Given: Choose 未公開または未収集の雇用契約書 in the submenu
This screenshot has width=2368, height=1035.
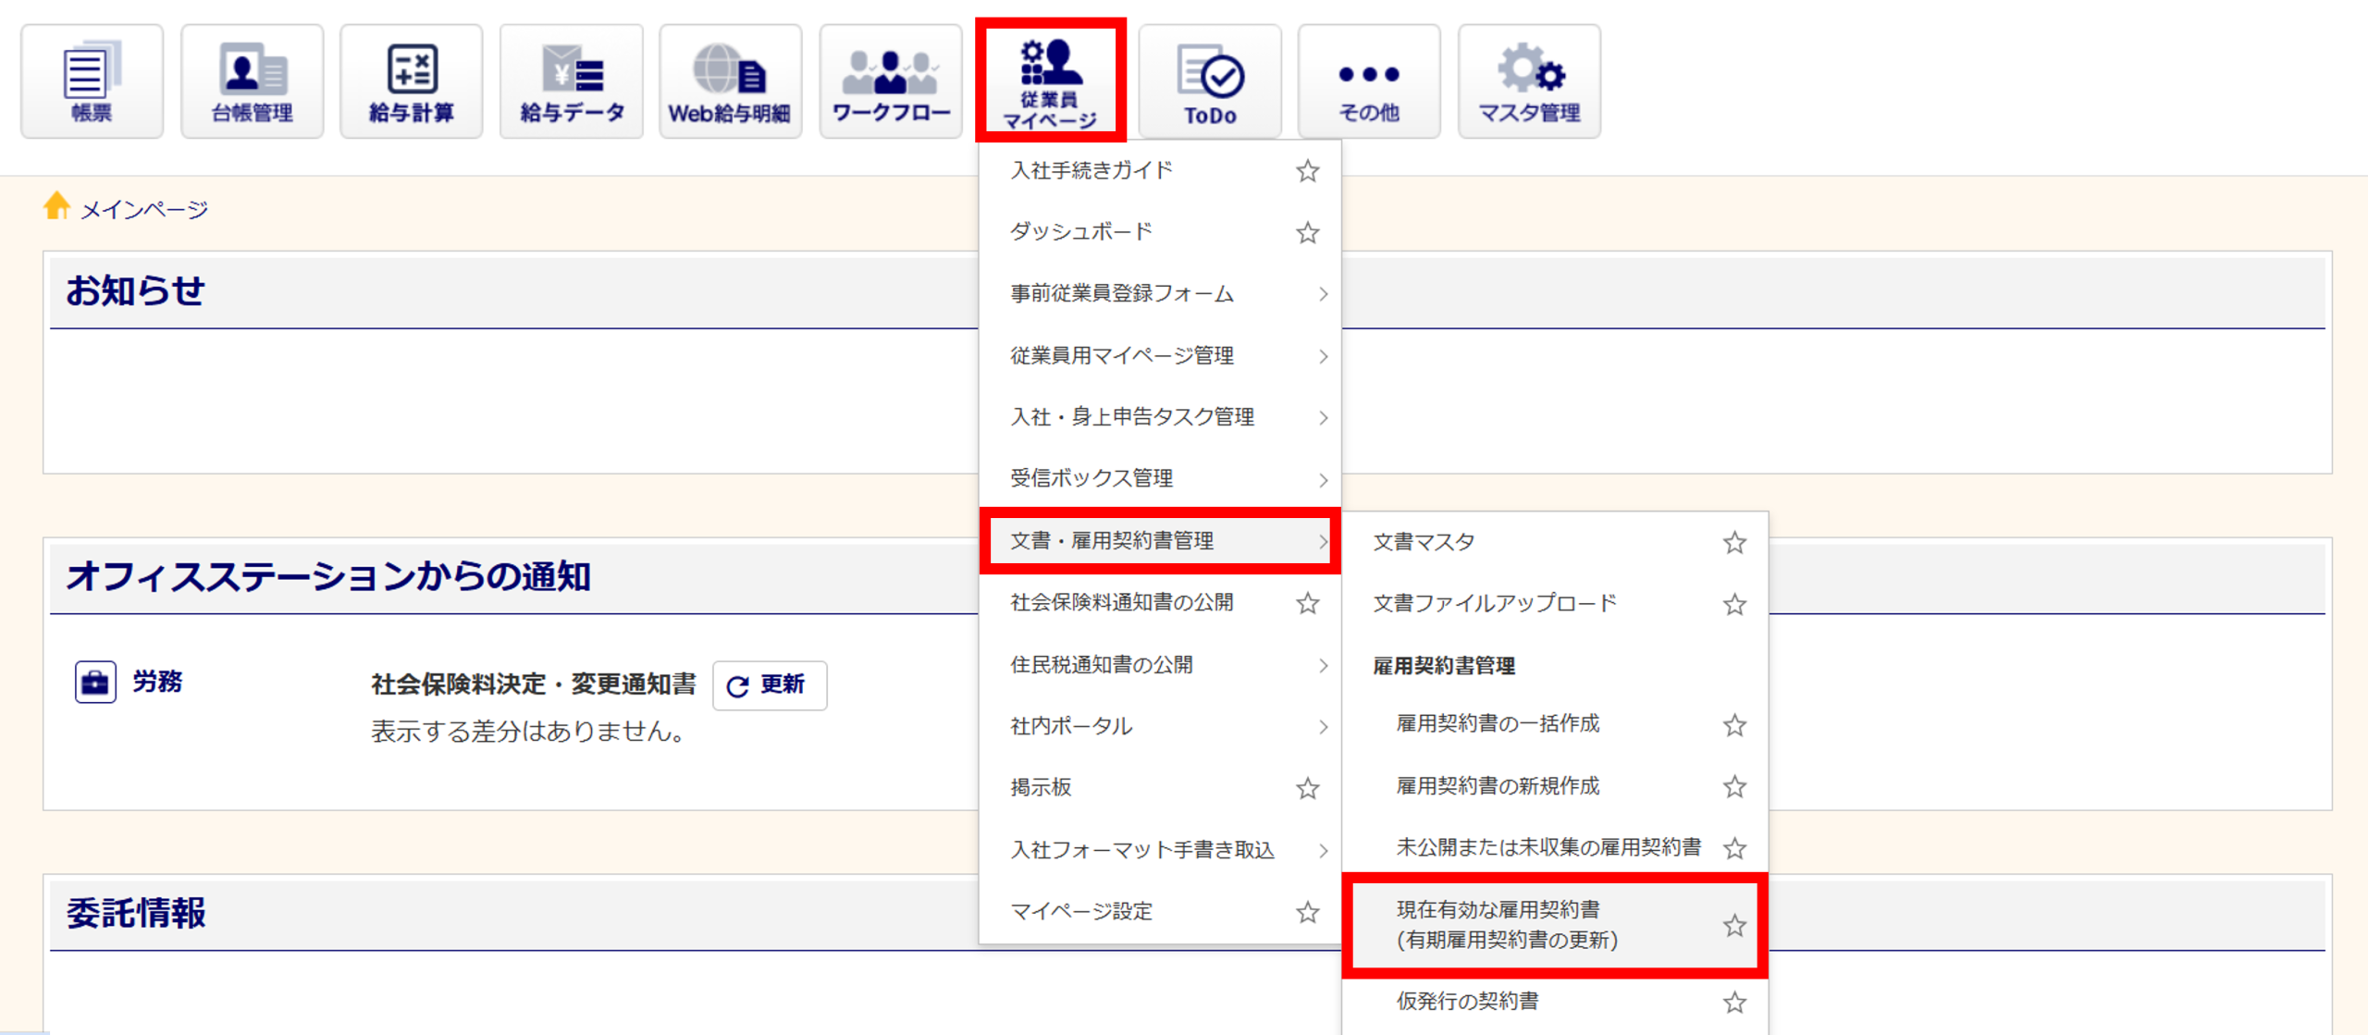Looking at the screenshot, I should click(1548, 846).
